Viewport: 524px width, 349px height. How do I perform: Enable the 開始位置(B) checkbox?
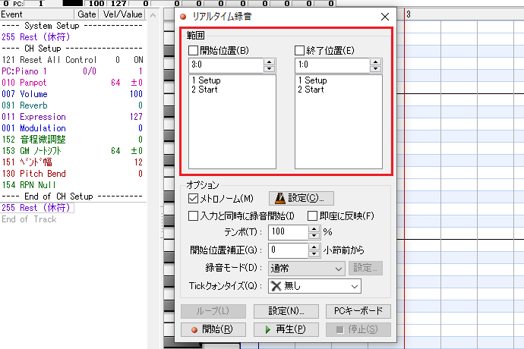tap(194, 51)
